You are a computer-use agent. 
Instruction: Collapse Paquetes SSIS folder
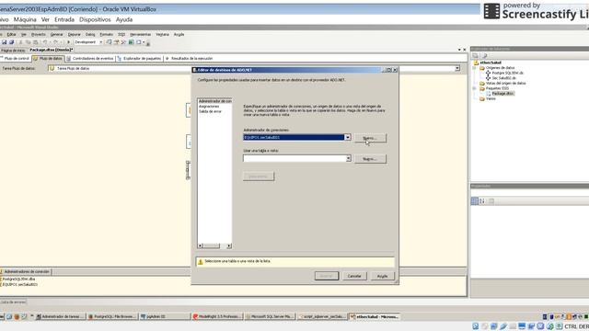point(475,88)
